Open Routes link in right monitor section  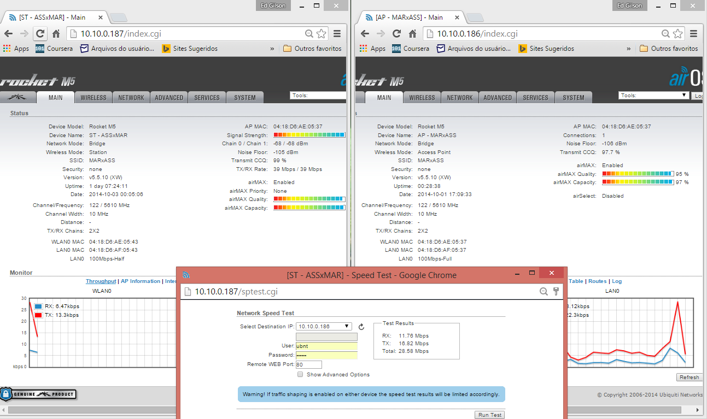coord(598,281)
